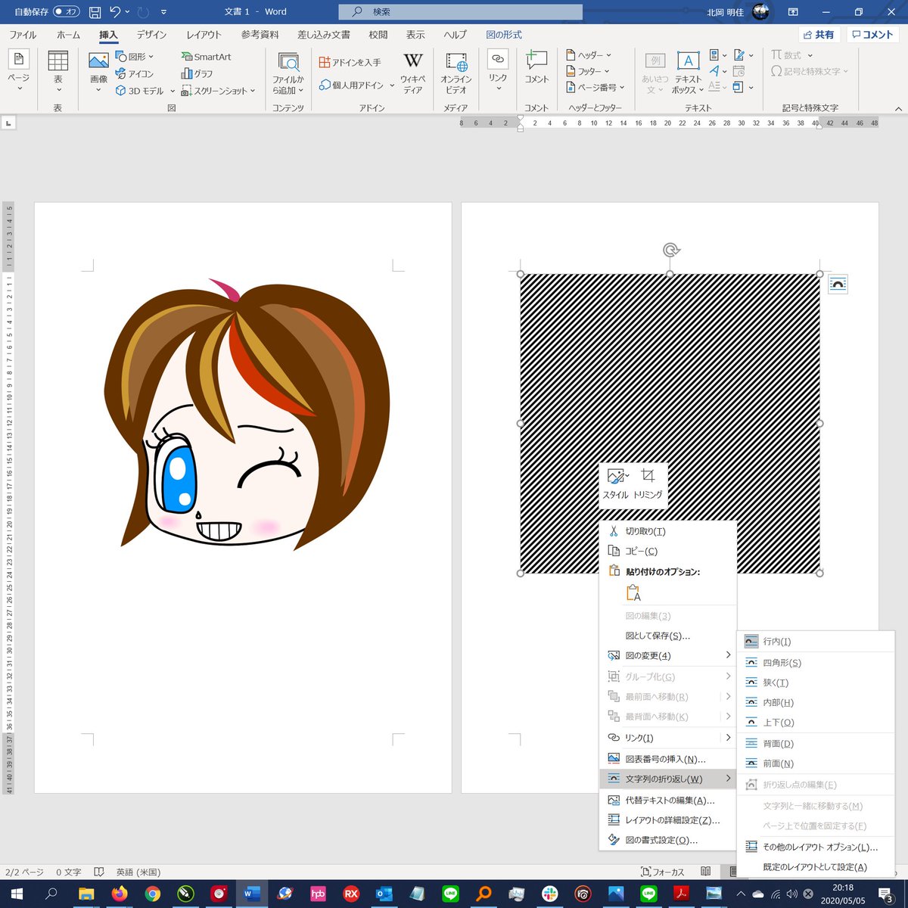
Task: Click the paste option clipboard icon
Action: tap(633, 592)
